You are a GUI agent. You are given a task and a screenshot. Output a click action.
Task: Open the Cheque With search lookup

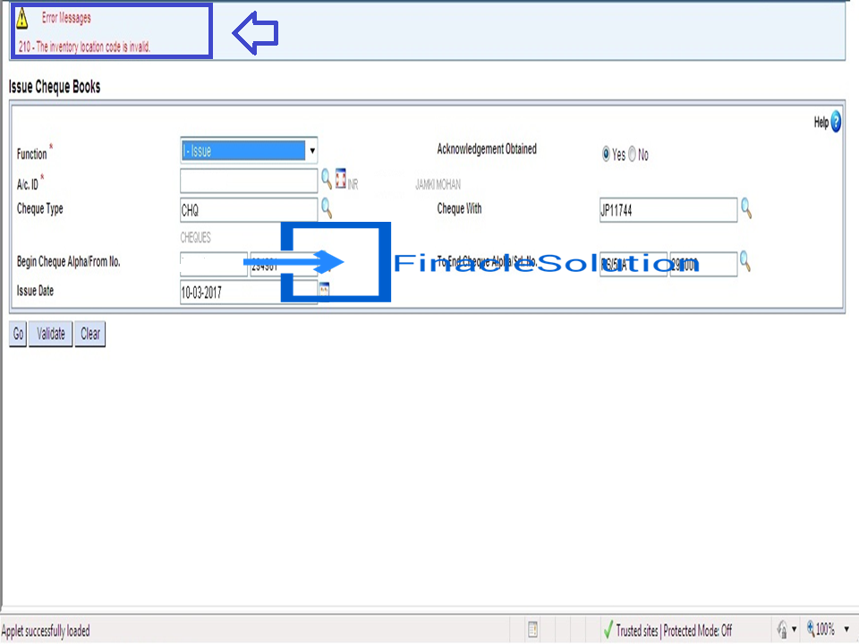[x=747, y=210]
